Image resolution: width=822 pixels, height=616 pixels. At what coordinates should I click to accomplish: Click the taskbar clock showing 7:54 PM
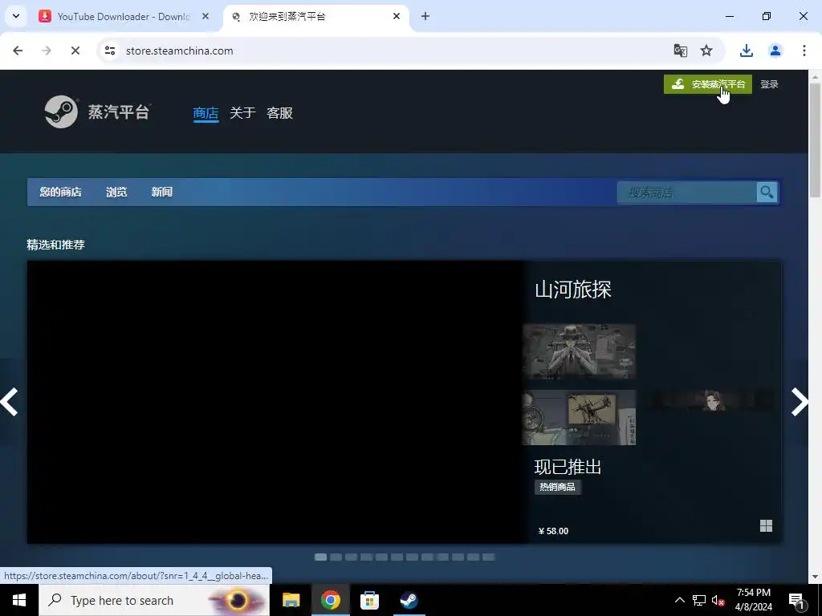pos(753,600)
